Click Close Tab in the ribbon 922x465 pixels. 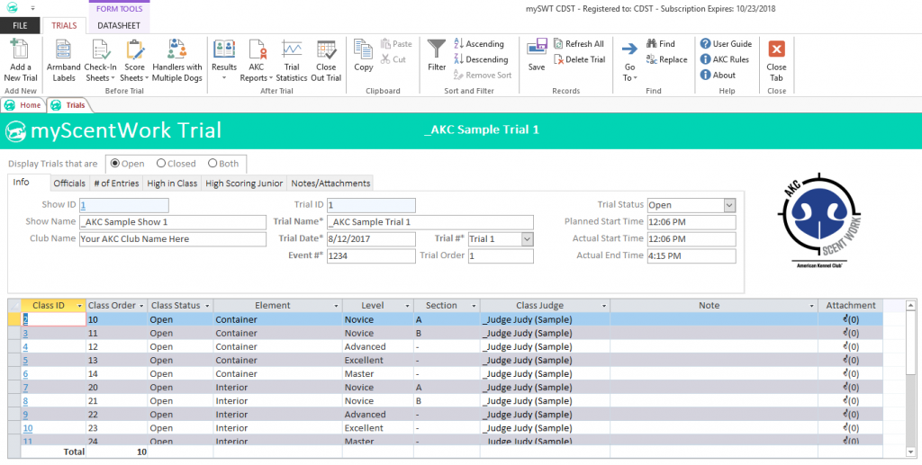pyautogui.click(x=776, y=60)
